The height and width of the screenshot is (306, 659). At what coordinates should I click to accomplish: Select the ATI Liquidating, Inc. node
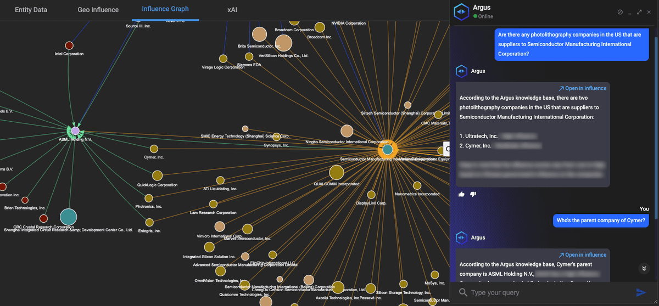[x=220, y=180]
